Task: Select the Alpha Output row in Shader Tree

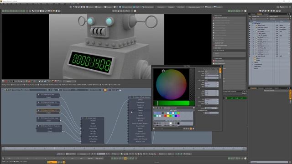Action: pos(261,26)
